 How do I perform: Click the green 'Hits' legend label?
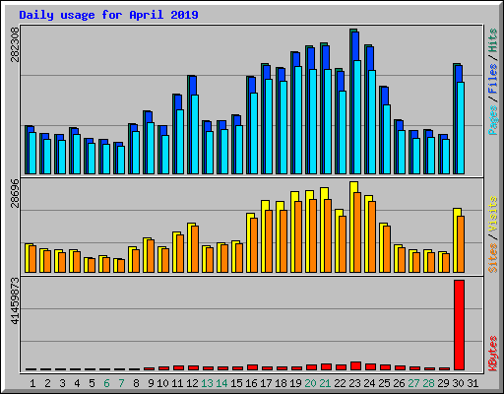[492, 40]
